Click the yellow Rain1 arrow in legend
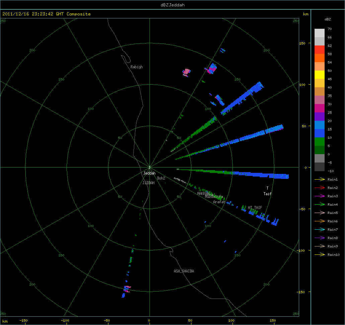 click(x=320, y=180)
